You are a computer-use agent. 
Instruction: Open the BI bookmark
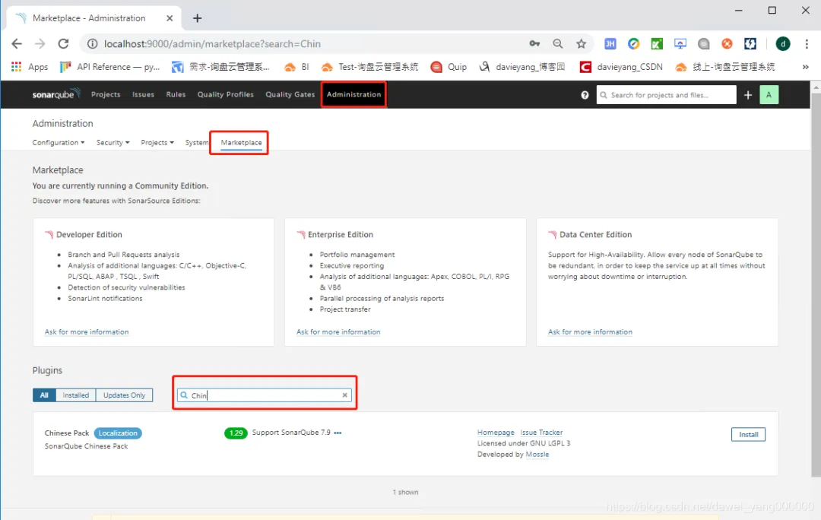point(297,67)
